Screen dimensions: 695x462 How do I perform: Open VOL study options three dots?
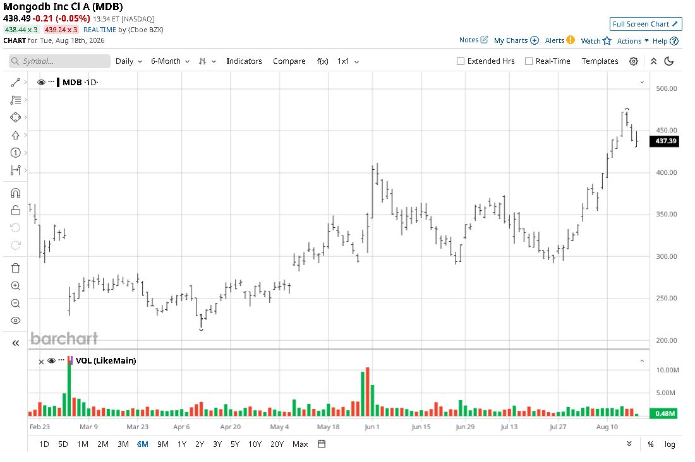pos(61,360)
